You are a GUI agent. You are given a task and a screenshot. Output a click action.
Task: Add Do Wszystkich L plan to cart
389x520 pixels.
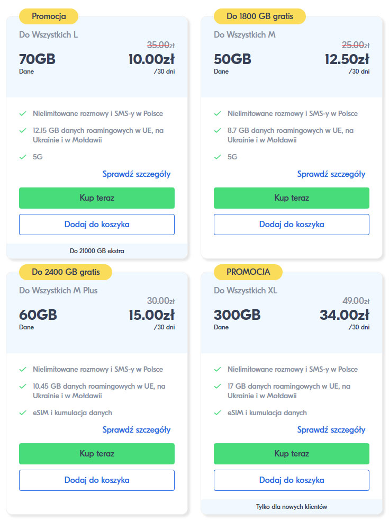[x=97, y=225]
